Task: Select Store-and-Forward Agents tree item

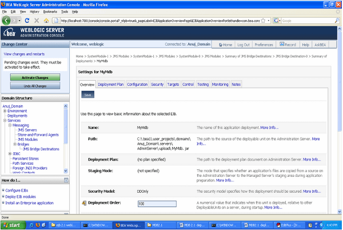Action: pos(38,135)
